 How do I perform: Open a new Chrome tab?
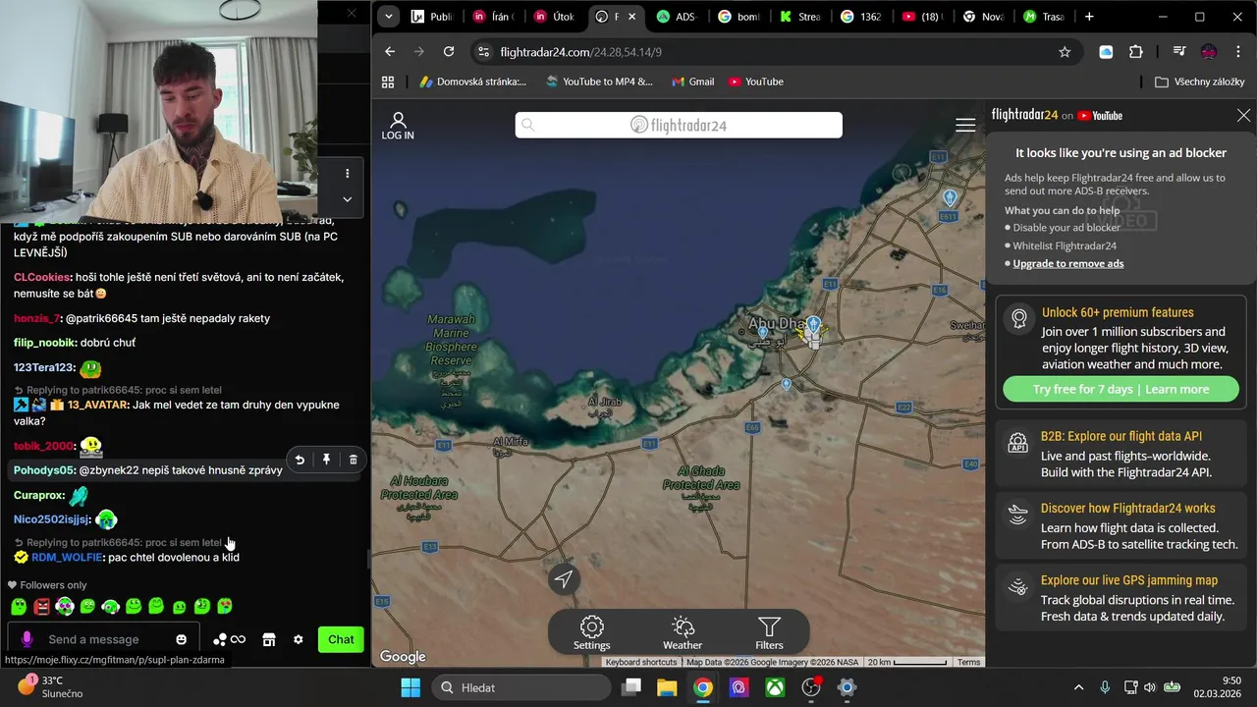click(1089, 17)
